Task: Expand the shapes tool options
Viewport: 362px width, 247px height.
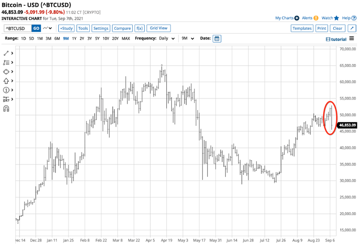Action: point(12,72)
